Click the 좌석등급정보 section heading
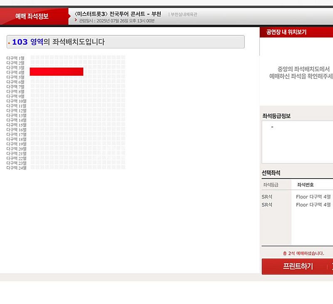333x304 pixels. tap(276, 116)
